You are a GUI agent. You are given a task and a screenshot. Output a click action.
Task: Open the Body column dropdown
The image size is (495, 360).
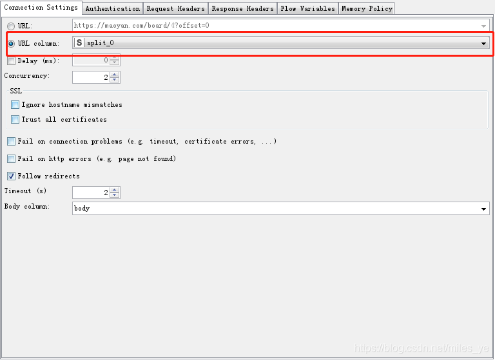point(281,208)
